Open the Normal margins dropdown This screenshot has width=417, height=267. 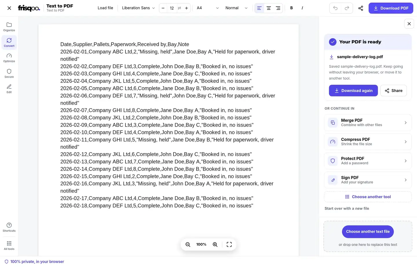236,8
